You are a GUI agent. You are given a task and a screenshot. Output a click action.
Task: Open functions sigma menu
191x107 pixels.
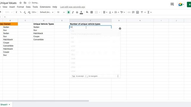(x=149, y=12)
